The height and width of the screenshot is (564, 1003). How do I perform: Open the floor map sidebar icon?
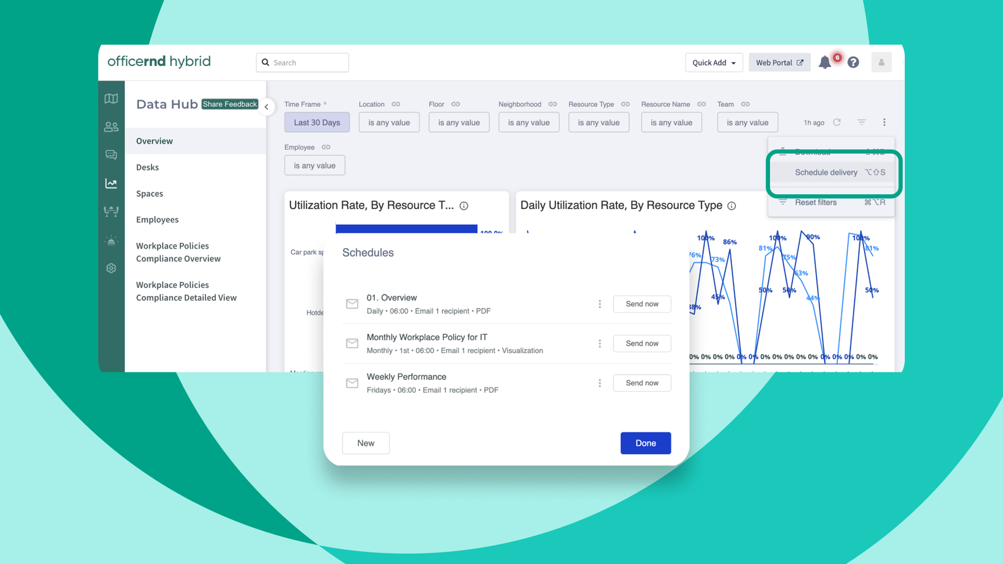(111, 98)
